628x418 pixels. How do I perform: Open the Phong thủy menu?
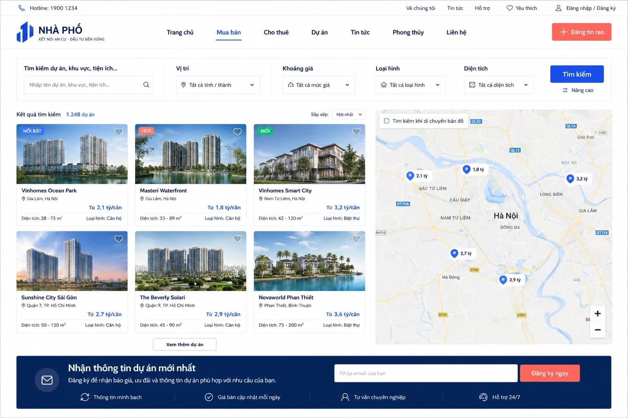click(408, 32)
